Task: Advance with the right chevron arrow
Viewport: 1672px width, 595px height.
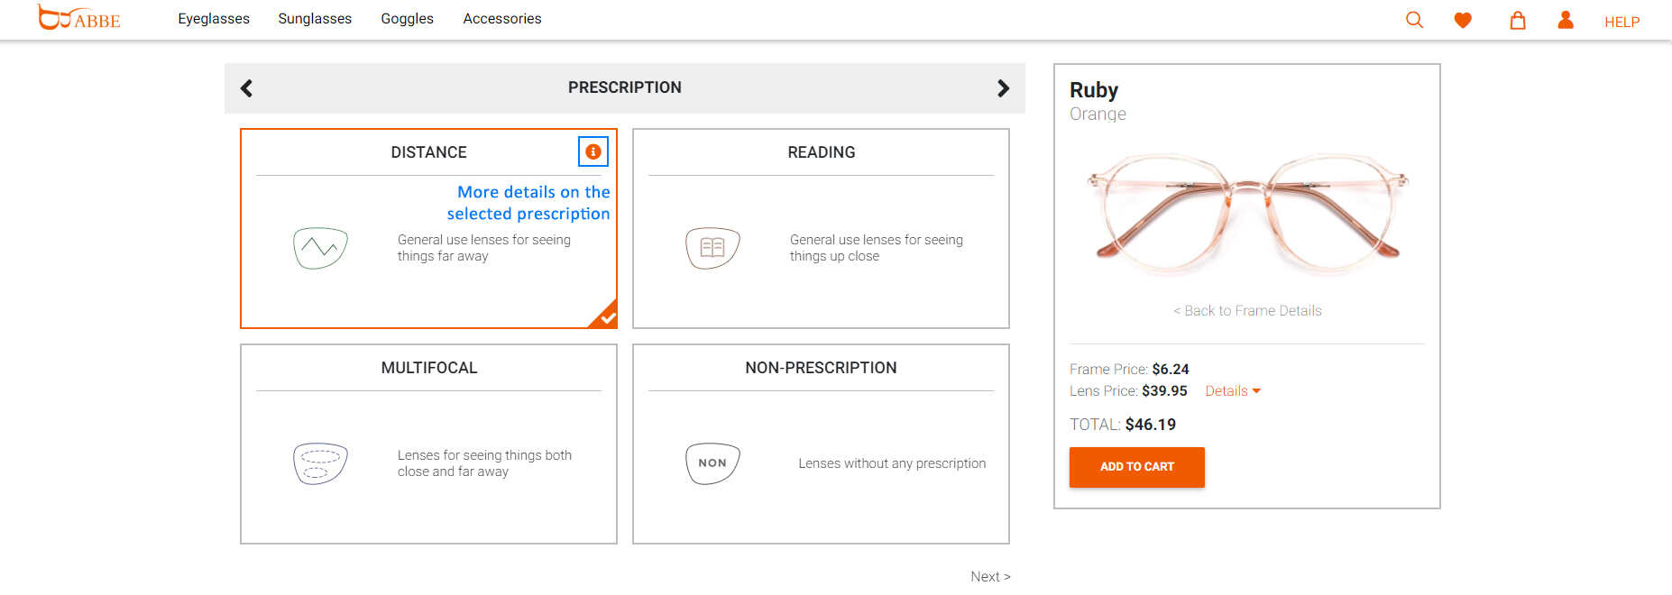Action: (x=1003, y=88)
